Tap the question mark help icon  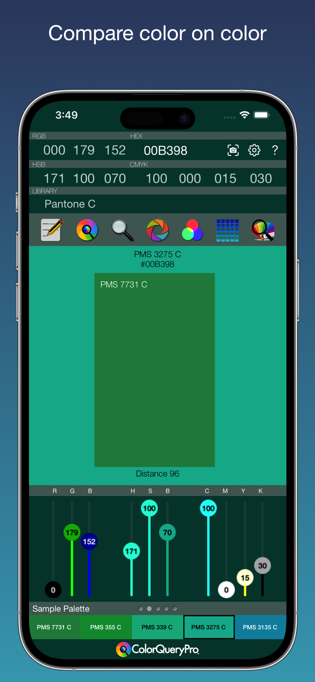275,150
